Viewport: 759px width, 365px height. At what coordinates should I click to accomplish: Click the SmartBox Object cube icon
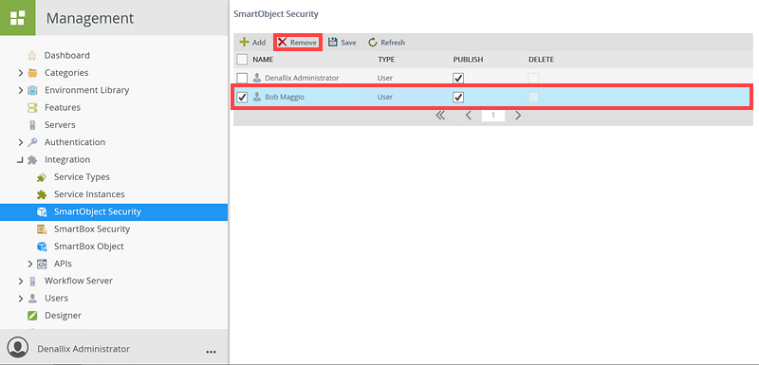42,246
